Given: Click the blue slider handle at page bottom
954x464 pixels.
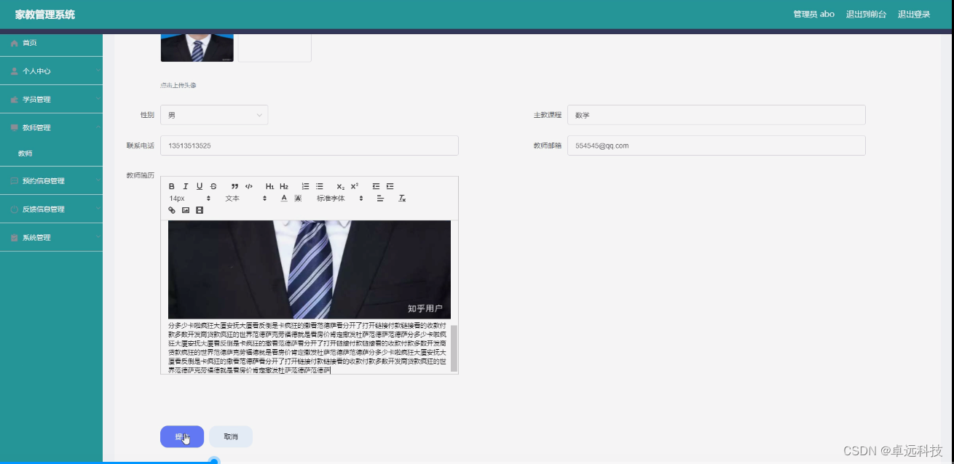Looking at the screenshot, I should (x=214, y=461).
